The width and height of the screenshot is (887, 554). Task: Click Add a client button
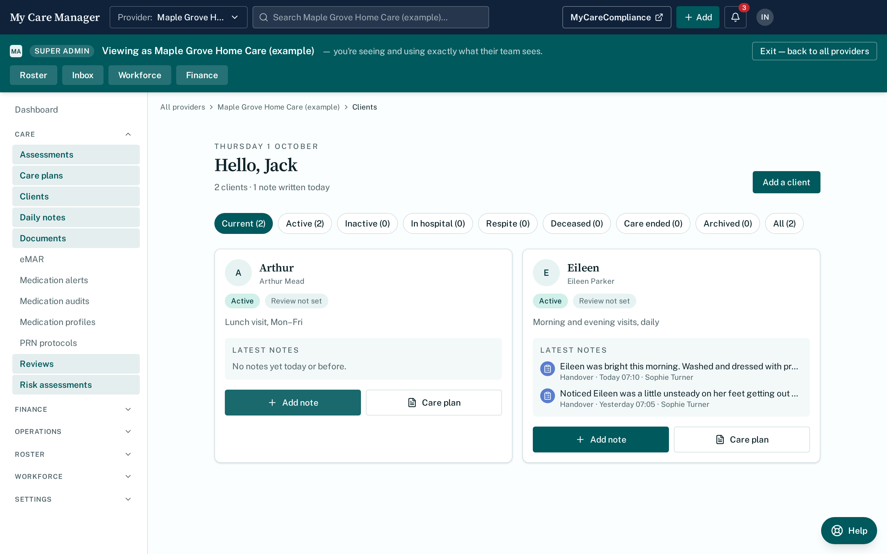786,182
